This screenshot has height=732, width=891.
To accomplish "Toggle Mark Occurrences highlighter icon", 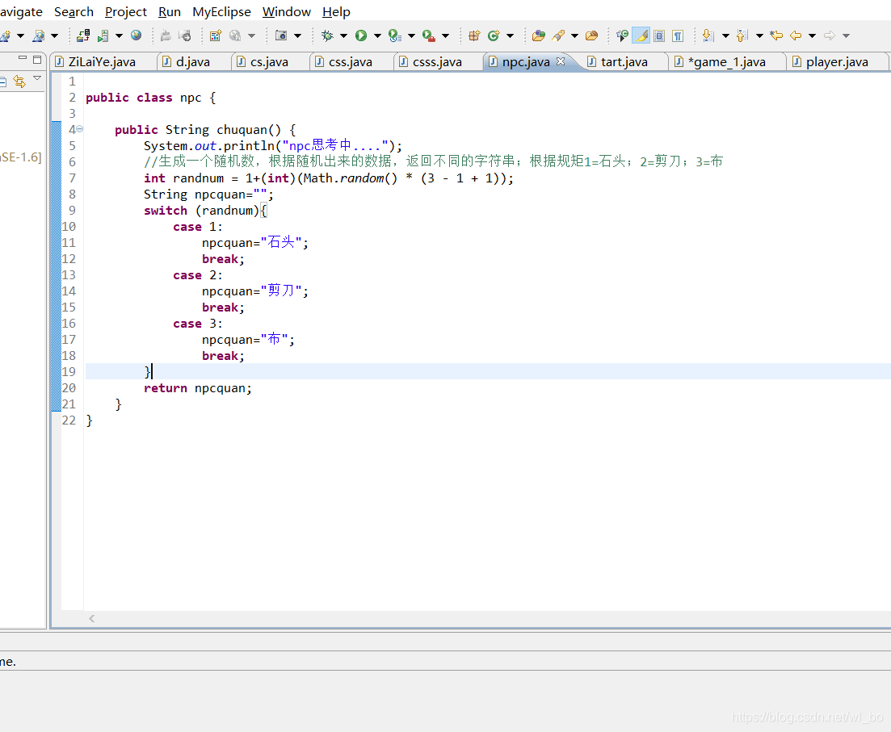I will [641, 36].
